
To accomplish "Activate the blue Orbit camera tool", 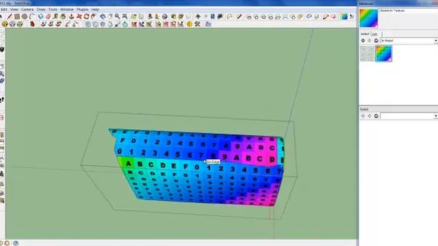I will click(103, 16).
